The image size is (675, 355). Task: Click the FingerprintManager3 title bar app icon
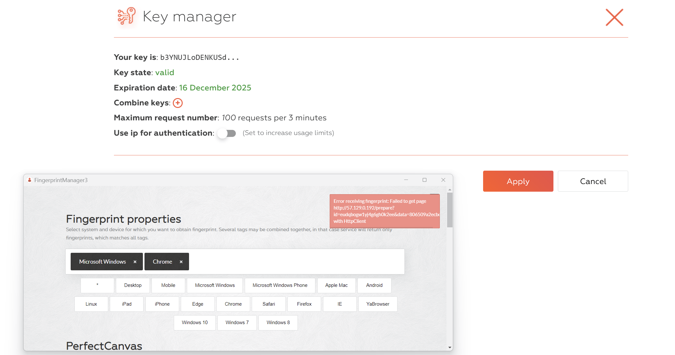click(x=30, y=180)
